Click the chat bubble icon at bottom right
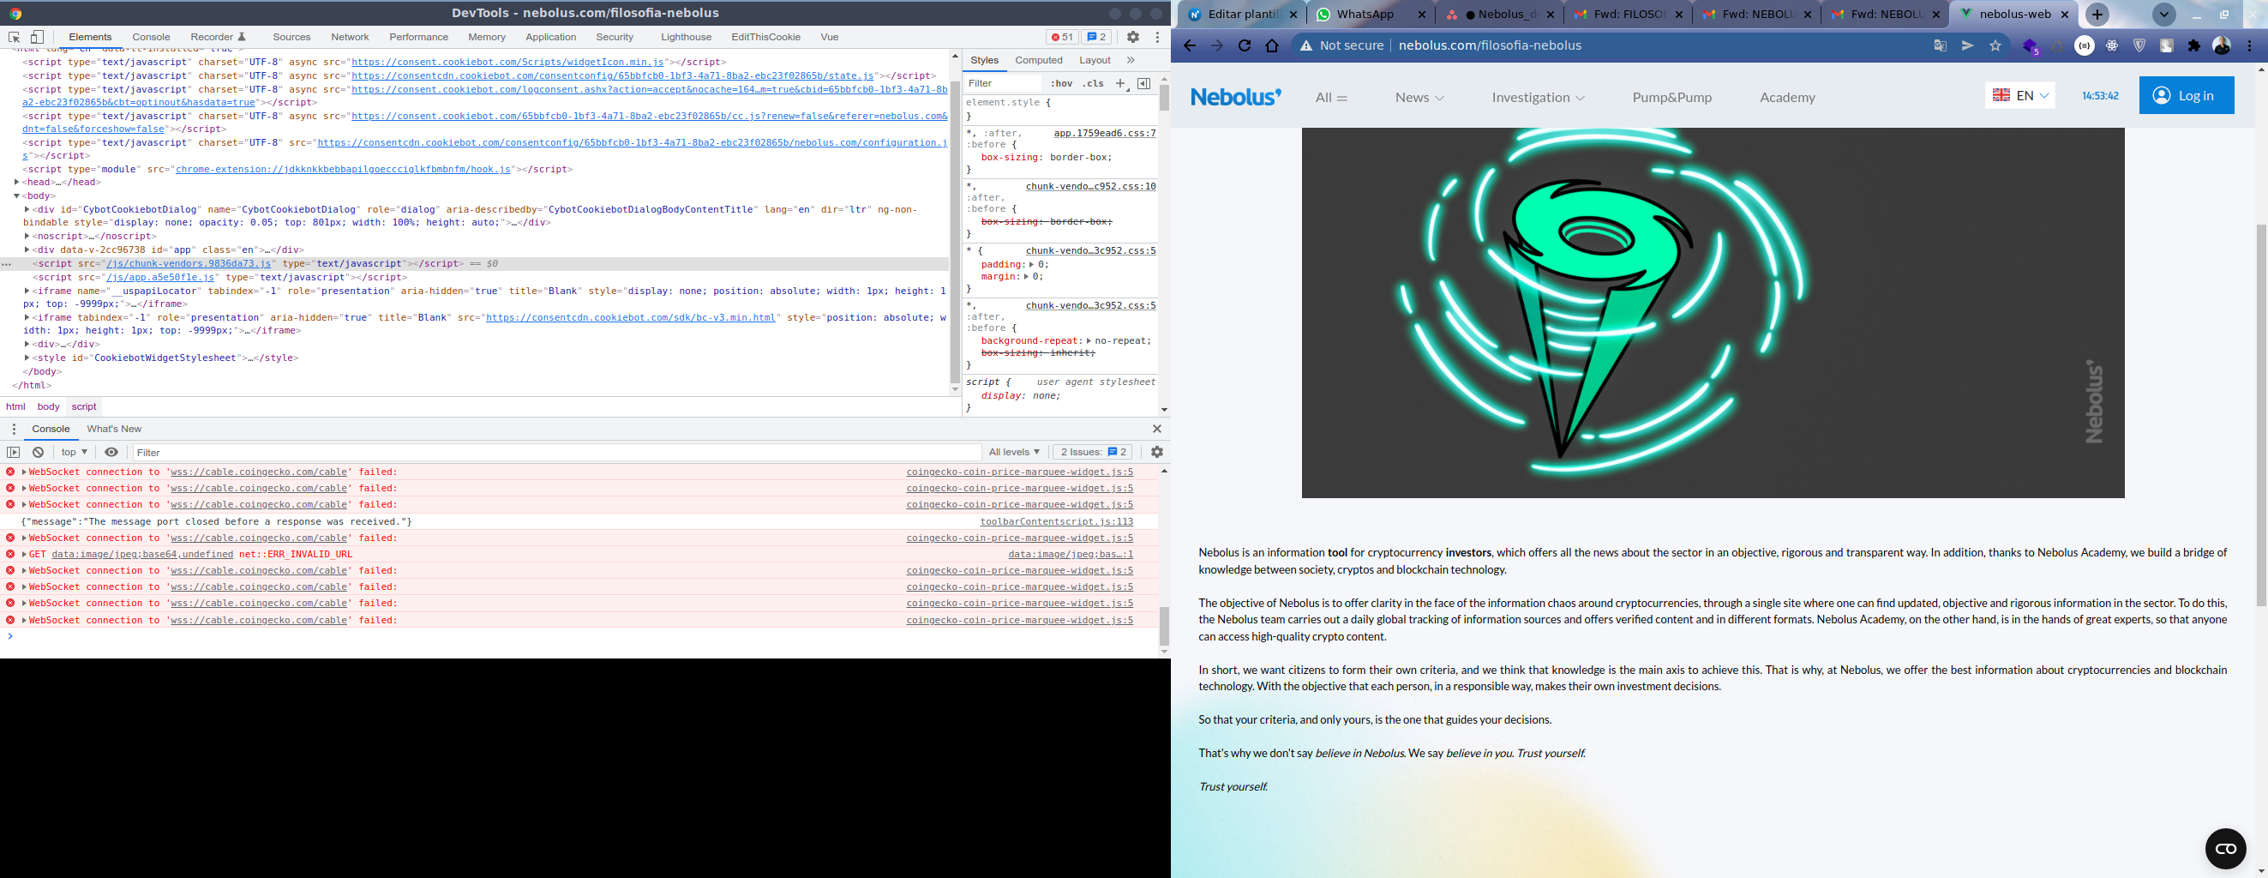Screen dimensions: 2268x878 (x=2225, y=848)
